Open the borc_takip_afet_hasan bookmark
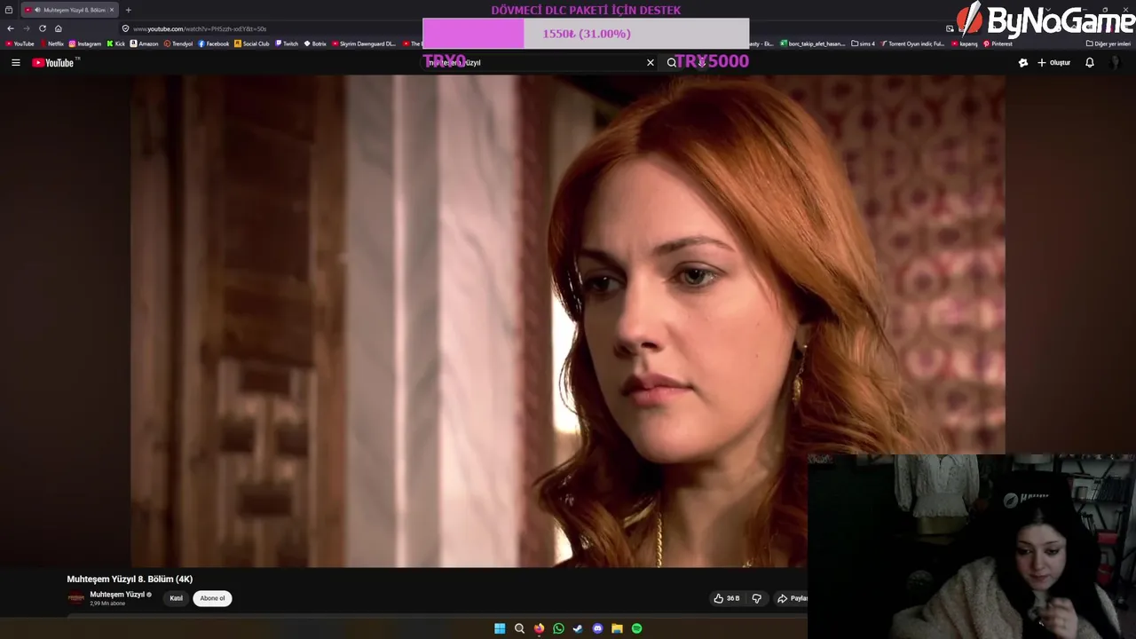This screenshot has width=1136, height=639. point(813,43)
